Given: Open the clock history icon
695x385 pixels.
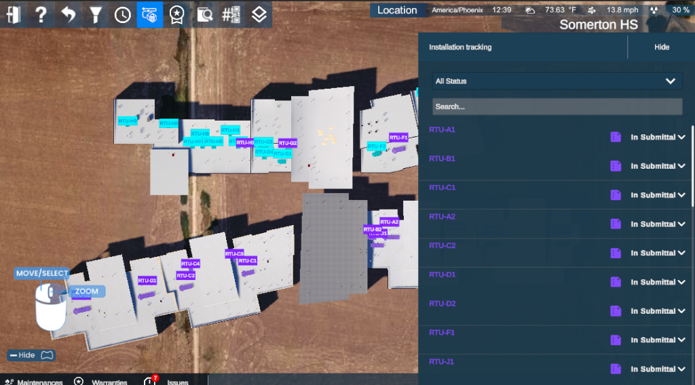Looking at the screenshot, I should point(123,14).
